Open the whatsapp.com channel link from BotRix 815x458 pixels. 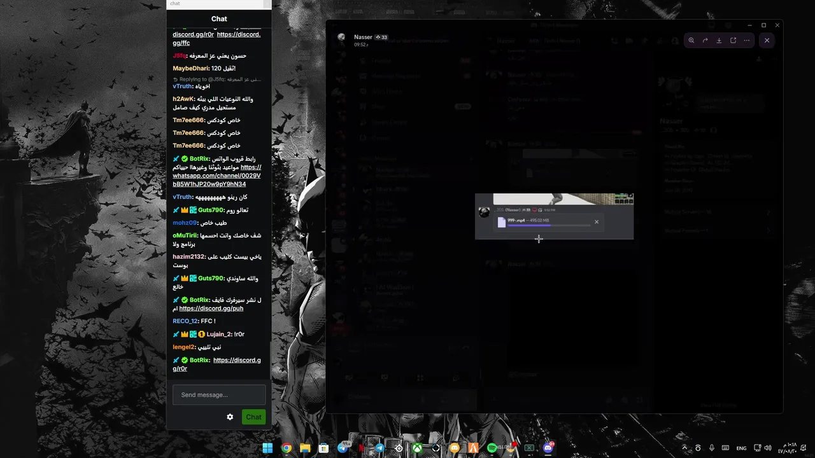[x=217, y=176]
